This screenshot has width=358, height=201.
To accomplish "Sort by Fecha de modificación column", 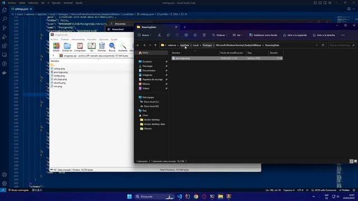I will coord(232,52).
